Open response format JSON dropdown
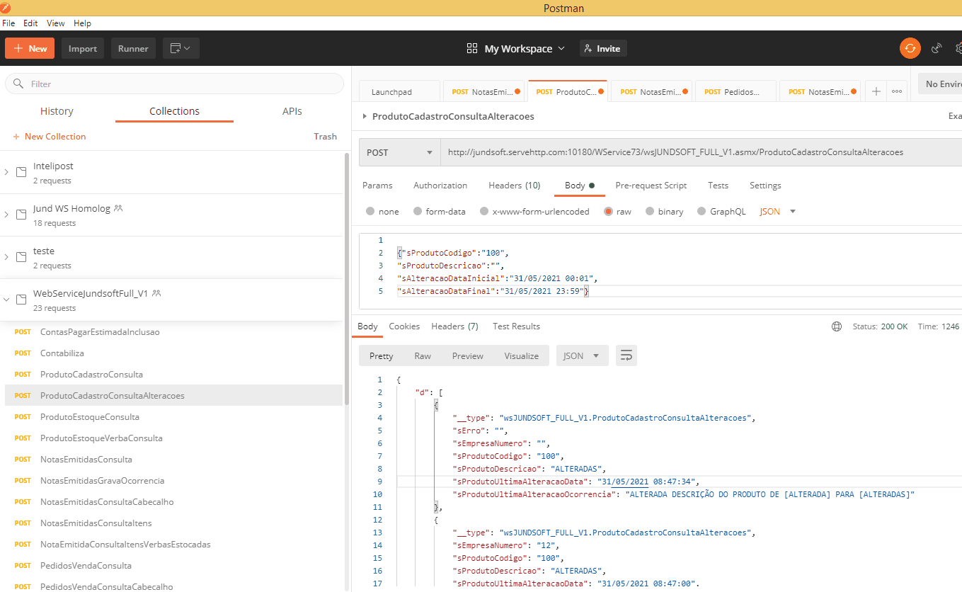The height and width of the screenshot is (592, 962). [x=581, y=355]
